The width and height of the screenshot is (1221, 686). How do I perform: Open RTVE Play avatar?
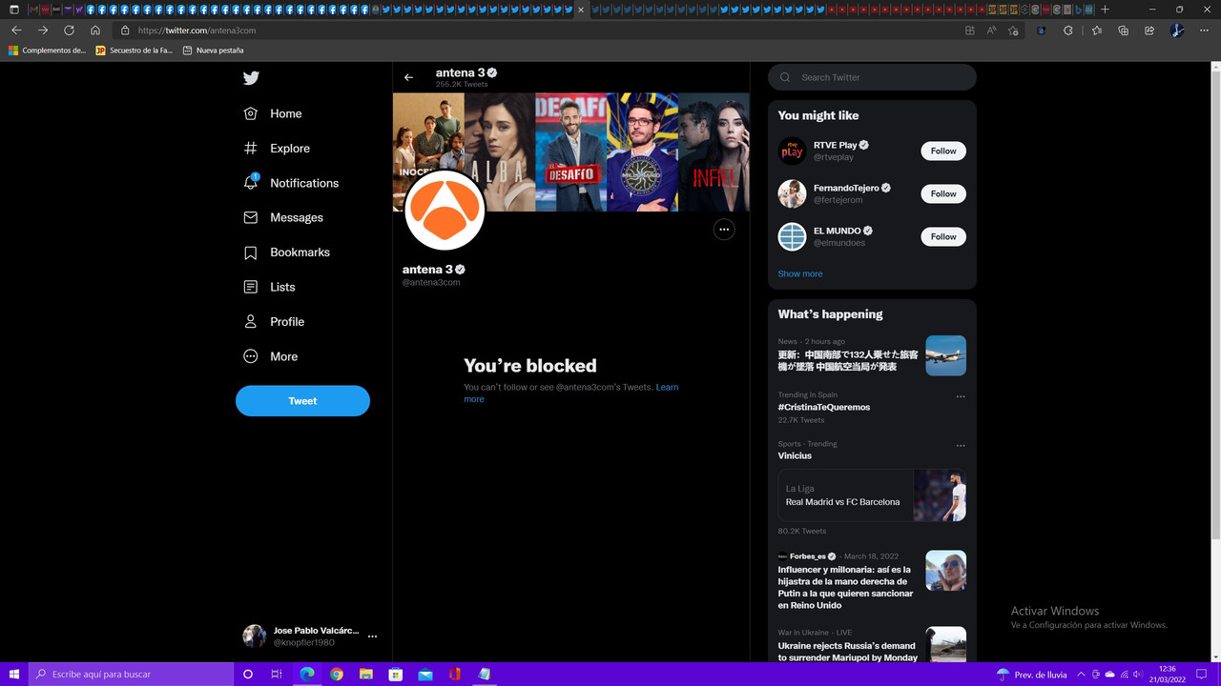792,151
